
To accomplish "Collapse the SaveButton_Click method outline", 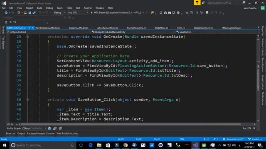I will (x=27, y=100).
